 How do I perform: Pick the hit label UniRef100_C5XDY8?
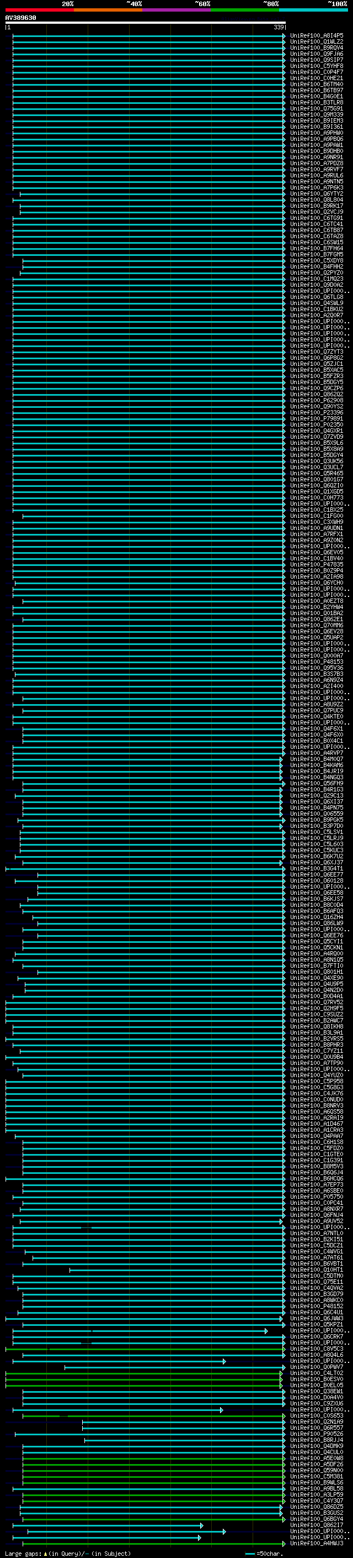tap(317, 261)
